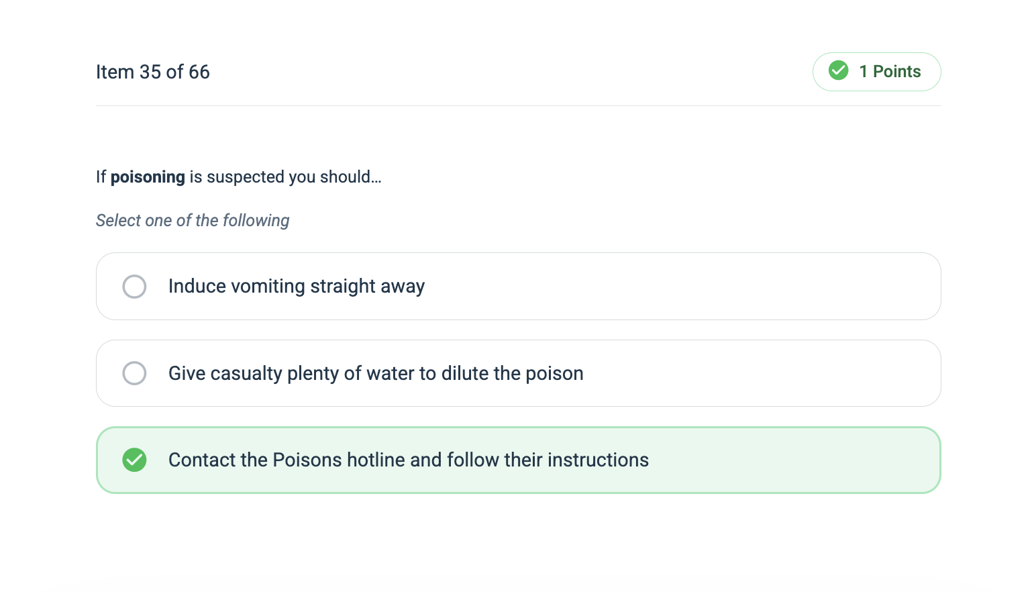Select radio button for giving casualty water
1036x592 pixels.
coord(134,373)
